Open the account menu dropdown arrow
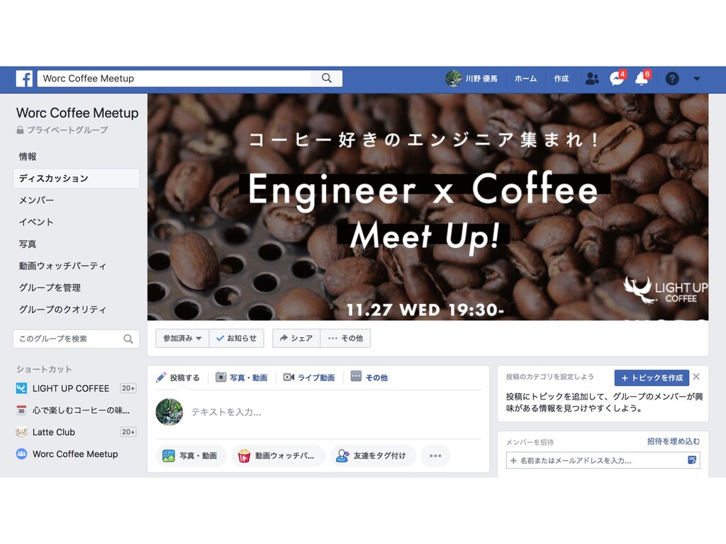726x544 pixels. coord(697,79)
